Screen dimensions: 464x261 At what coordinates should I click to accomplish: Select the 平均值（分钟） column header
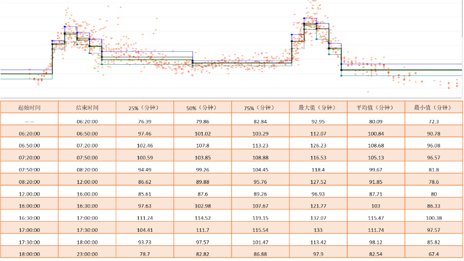376,108
